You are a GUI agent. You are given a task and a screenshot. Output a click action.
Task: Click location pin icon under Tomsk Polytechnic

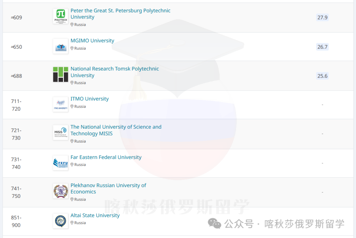pyautogui.click(x=72, y=83)
